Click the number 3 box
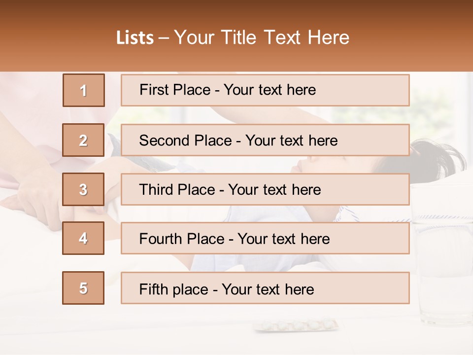The image size is (473, 355). point(83,189)
